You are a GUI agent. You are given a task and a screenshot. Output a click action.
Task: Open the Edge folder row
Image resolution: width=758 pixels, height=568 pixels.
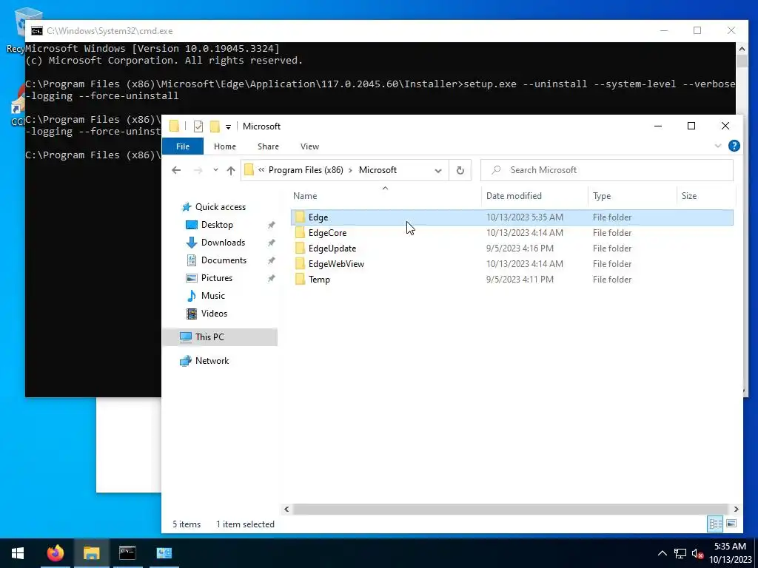[x=512, y=217]
